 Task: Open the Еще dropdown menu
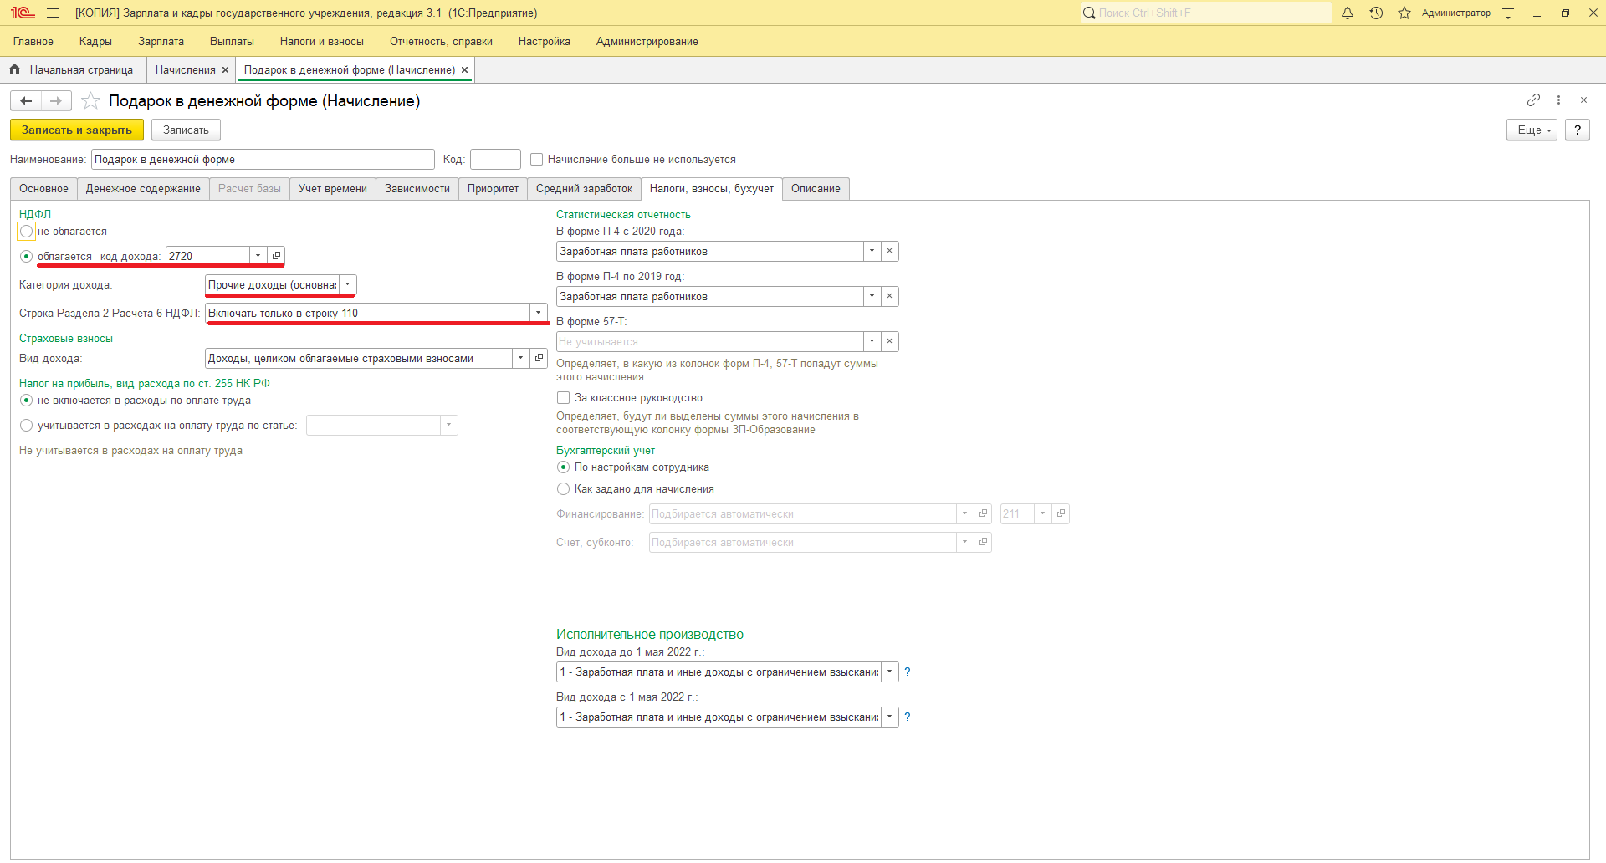1532,130
